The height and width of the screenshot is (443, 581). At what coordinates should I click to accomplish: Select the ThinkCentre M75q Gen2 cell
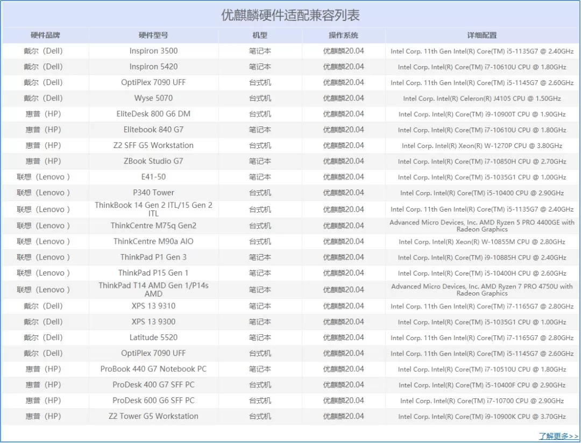(x=153, y=226)
